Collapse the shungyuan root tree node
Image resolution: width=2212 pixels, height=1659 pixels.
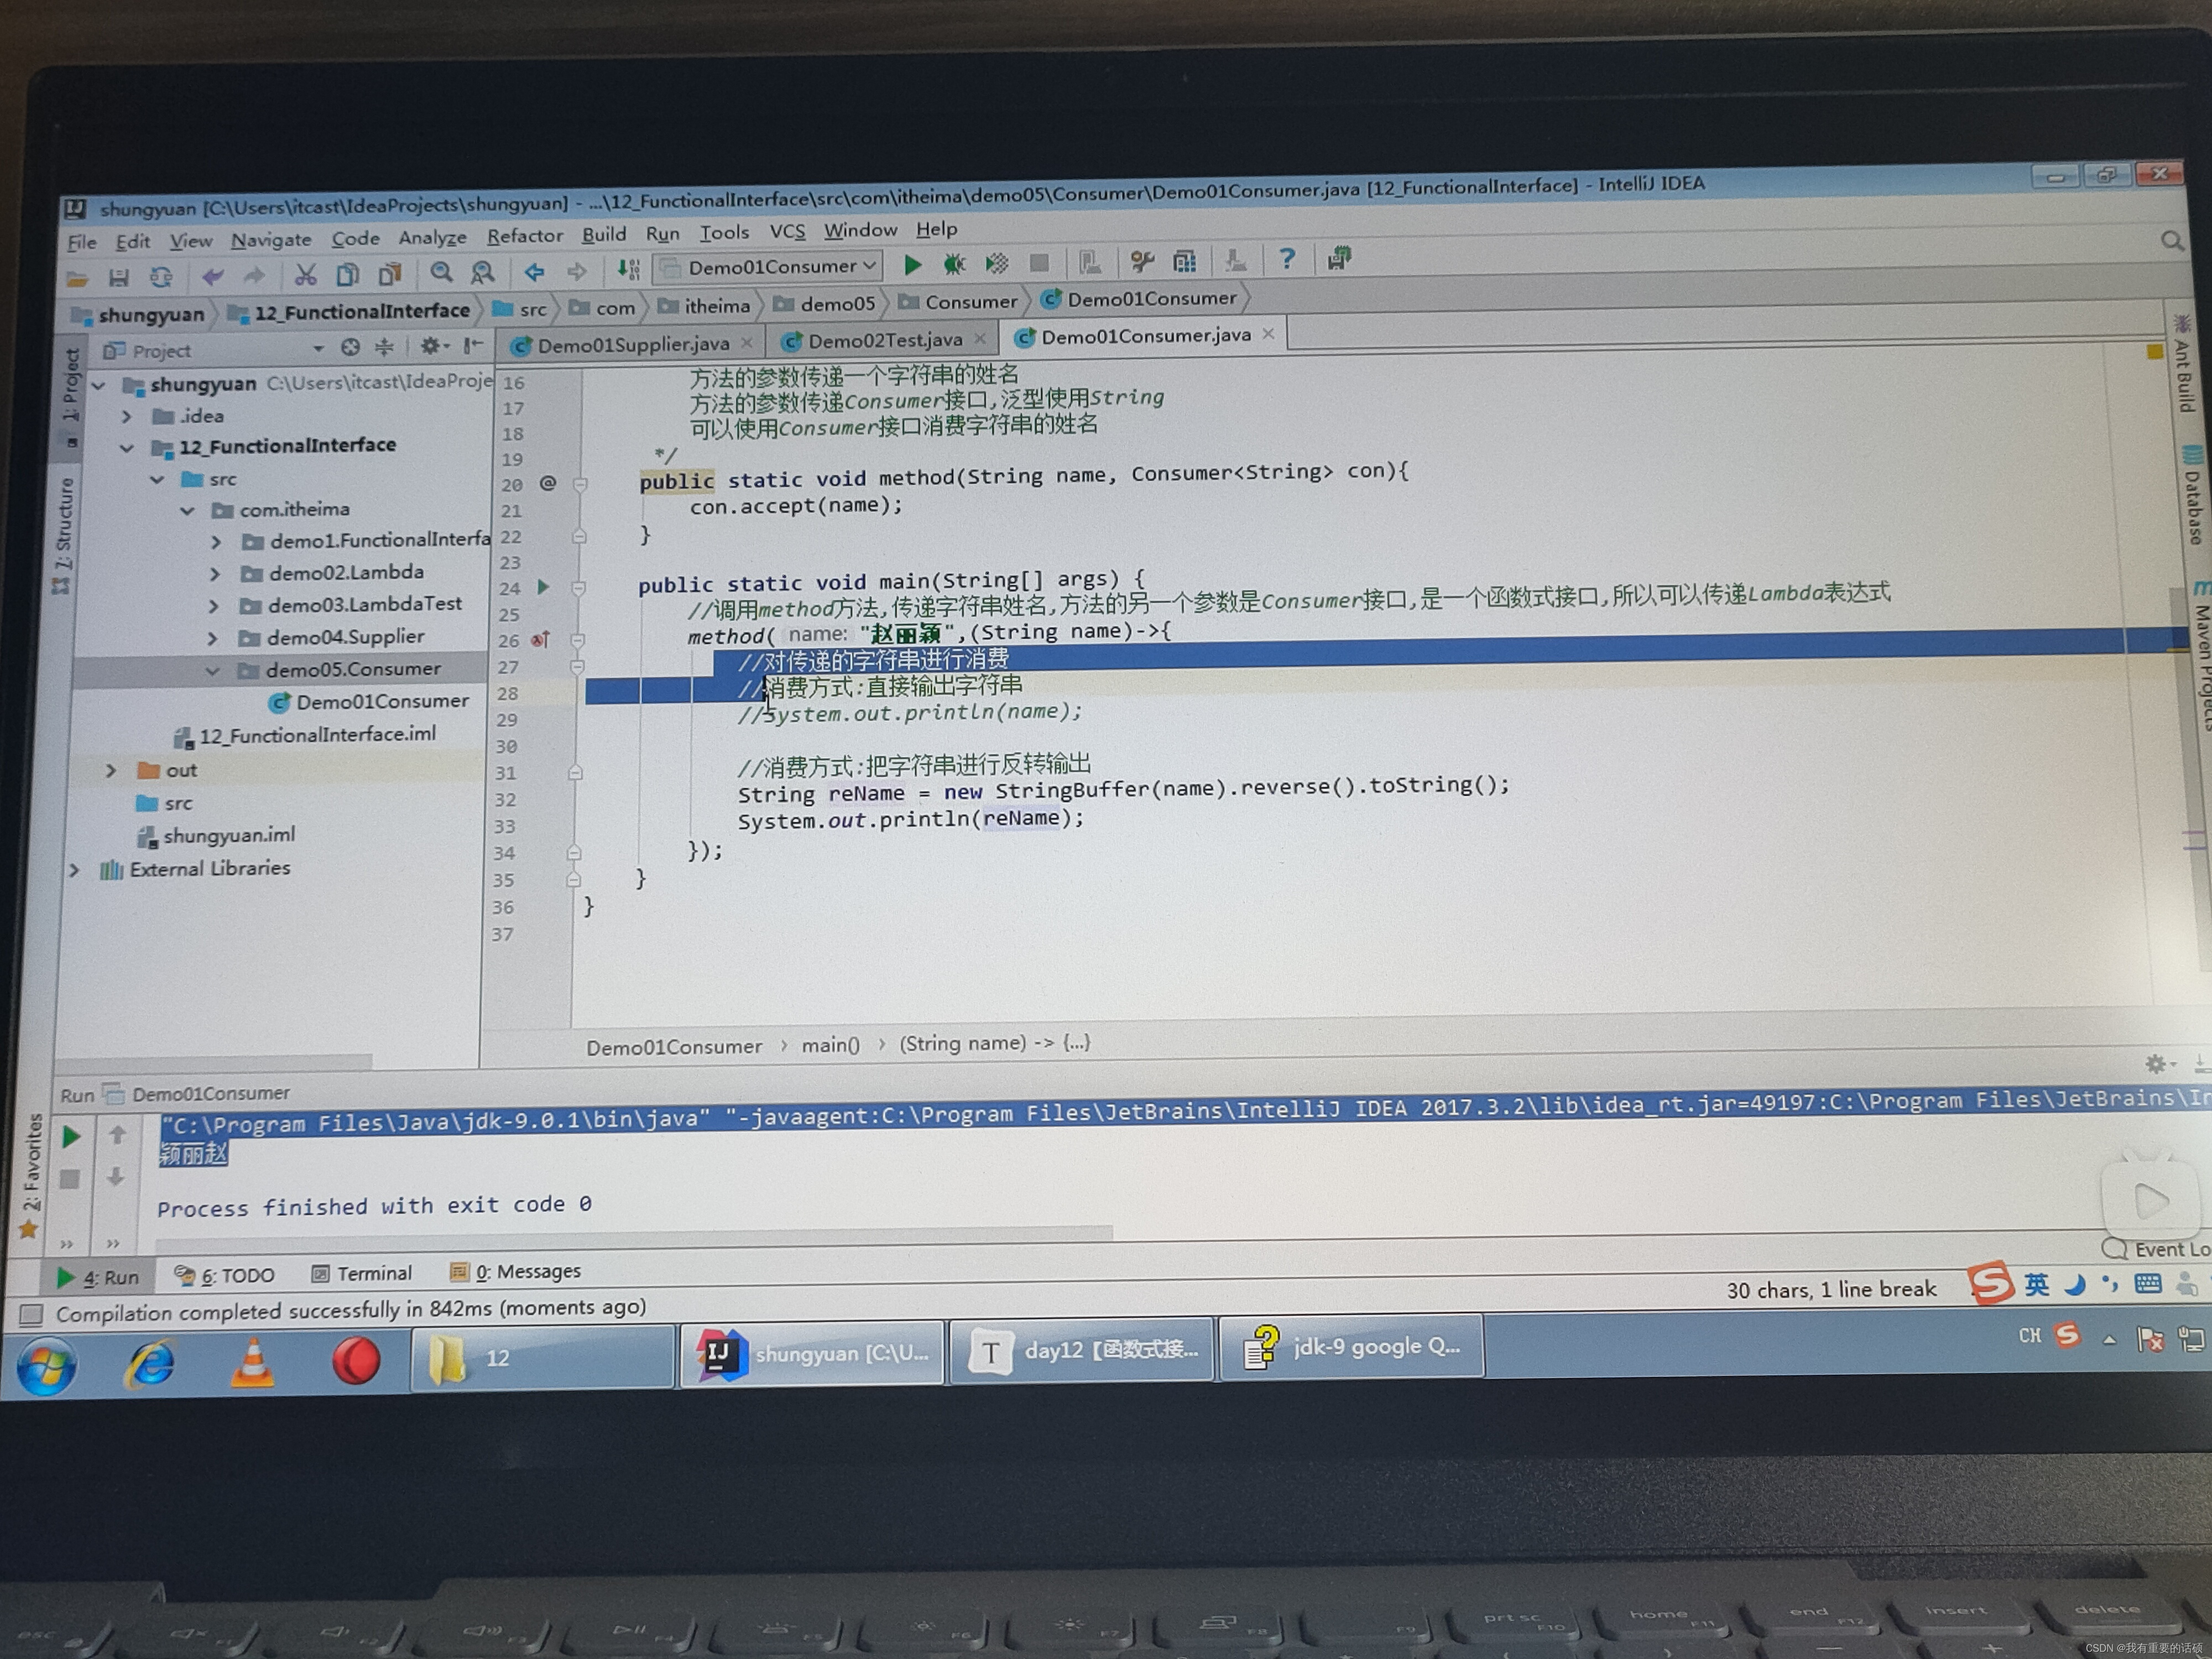[x=98, y=385]
